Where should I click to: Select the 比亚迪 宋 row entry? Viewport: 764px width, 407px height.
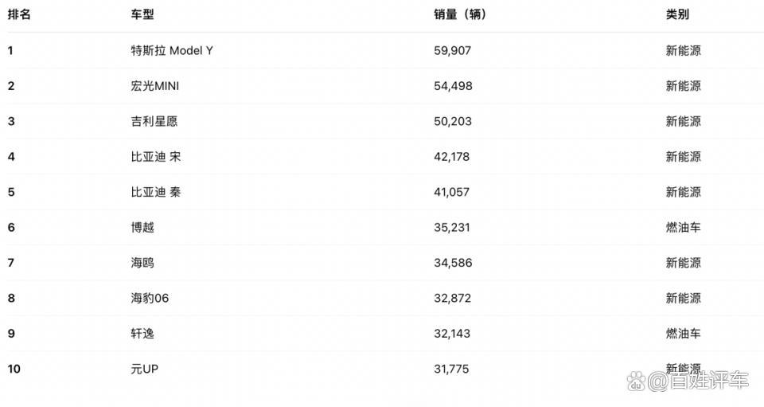(156, 157)
